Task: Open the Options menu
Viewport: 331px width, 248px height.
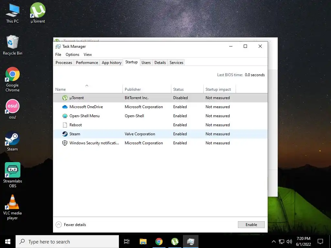Action: 72,55
